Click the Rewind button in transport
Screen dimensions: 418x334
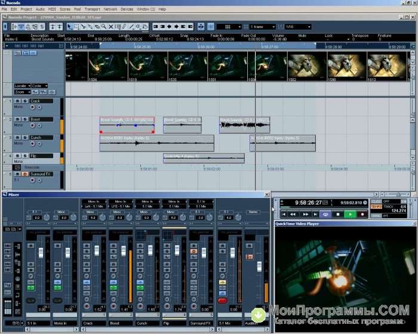293,214
